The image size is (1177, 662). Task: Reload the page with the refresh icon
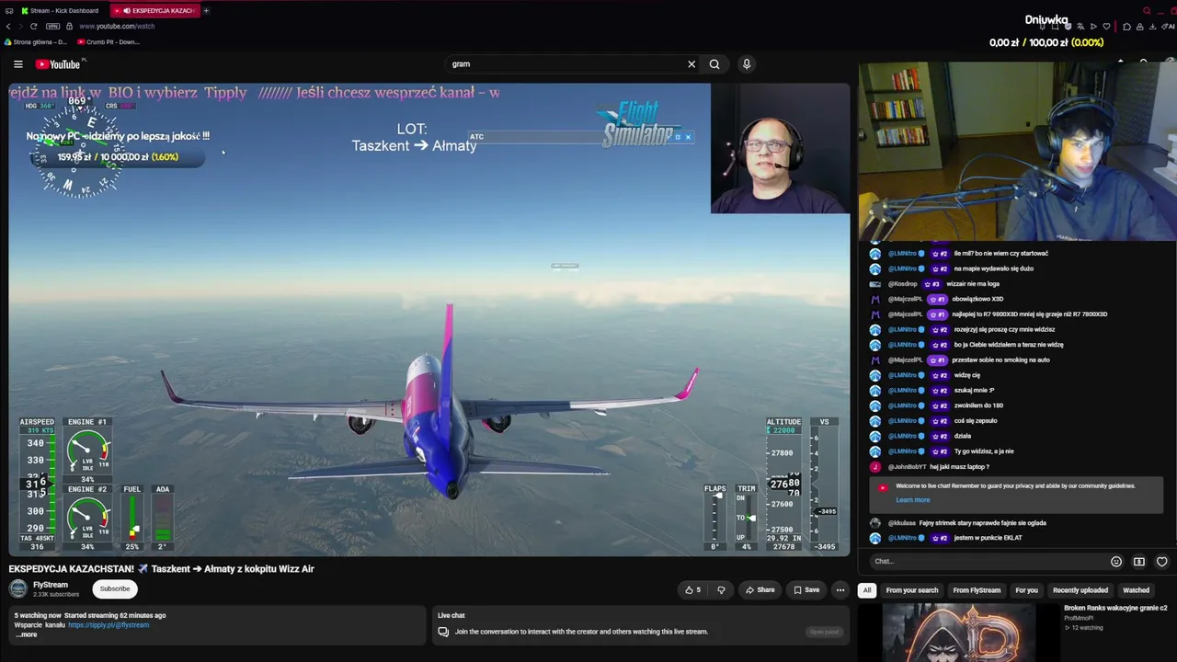click(33, 27)
